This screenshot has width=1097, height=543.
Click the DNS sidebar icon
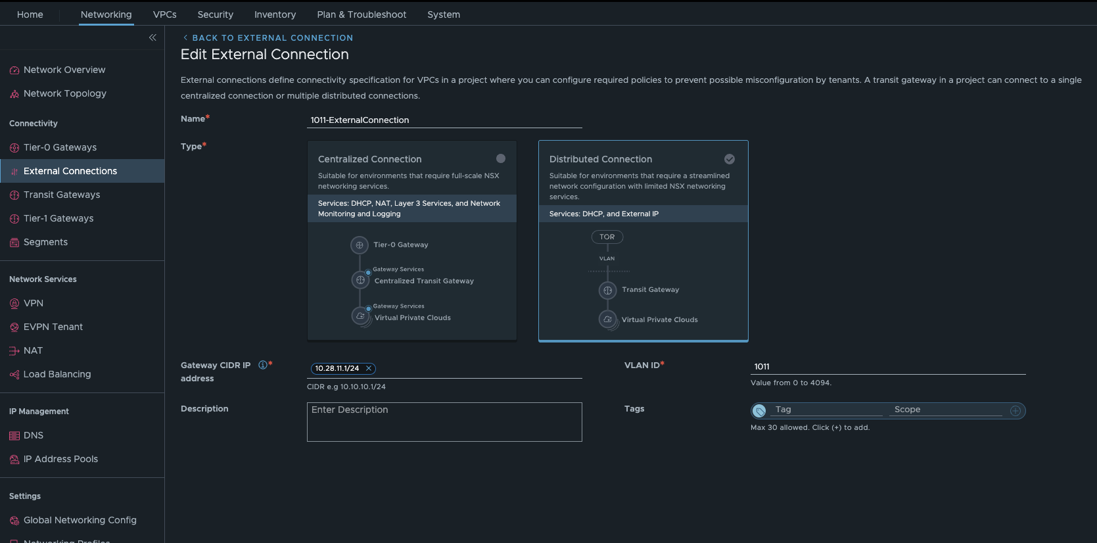(14, 436)
